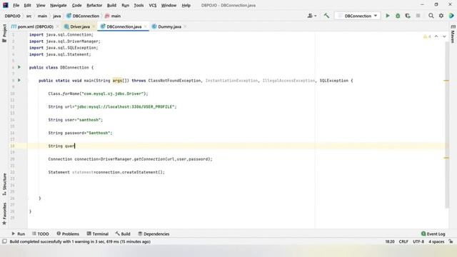This screenshot has width=457, height=257.
Task: Click DBConnection breadcrumb in navigation bar
Action: [x=83, y=16]
